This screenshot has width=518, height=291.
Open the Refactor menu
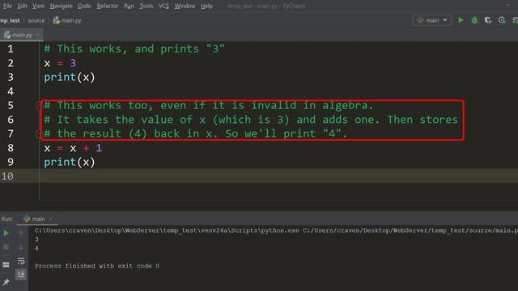[108, 6]
